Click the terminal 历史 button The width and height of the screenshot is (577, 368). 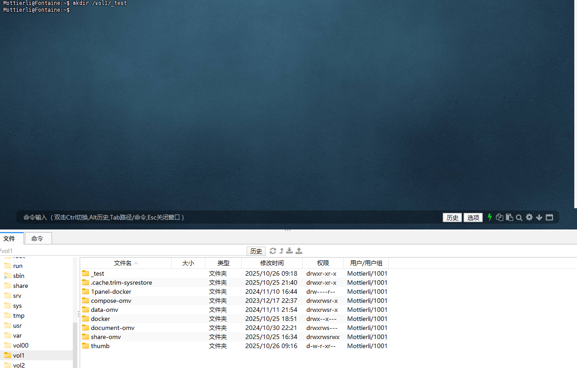coord(452,218)
